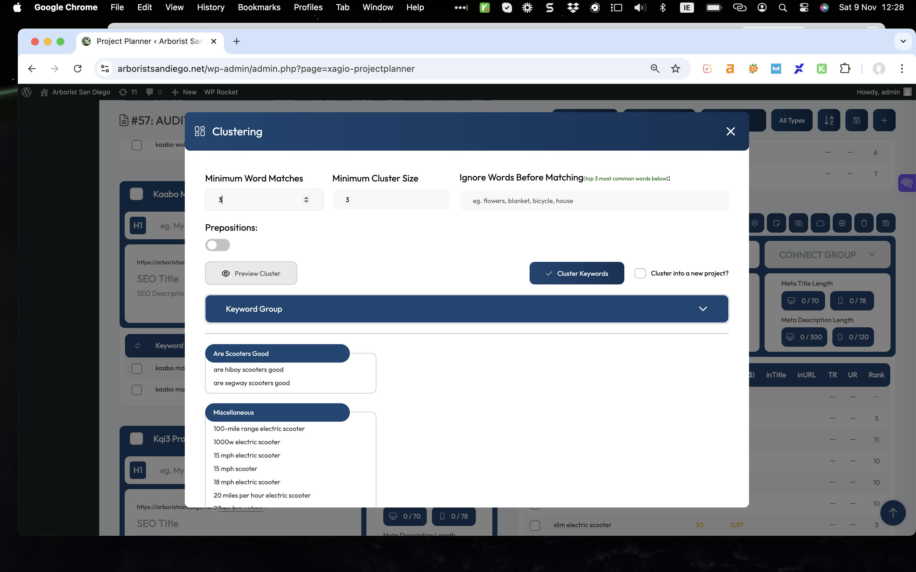The width and height of the screenshot is (916, 572).
Task: Click Arborist San Diego site link
Action: [75, 92]
